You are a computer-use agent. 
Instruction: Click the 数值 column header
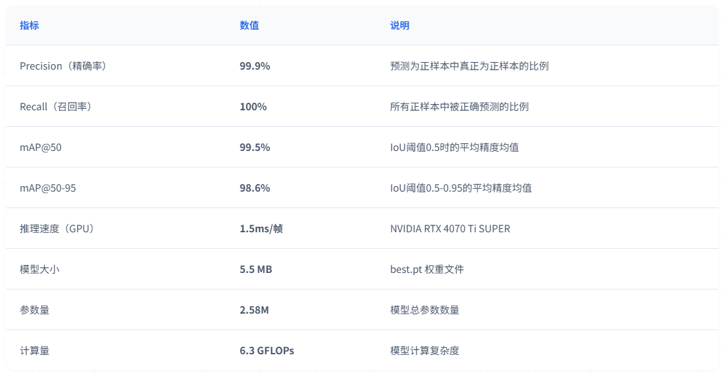[249, 26]
